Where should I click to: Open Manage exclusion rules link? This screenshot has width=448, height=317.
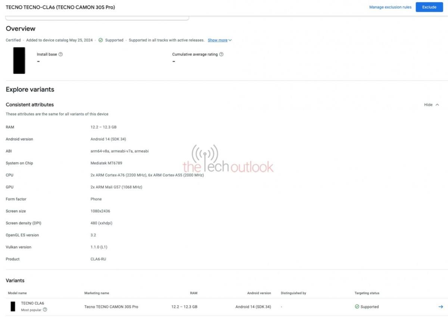(390, 7)
